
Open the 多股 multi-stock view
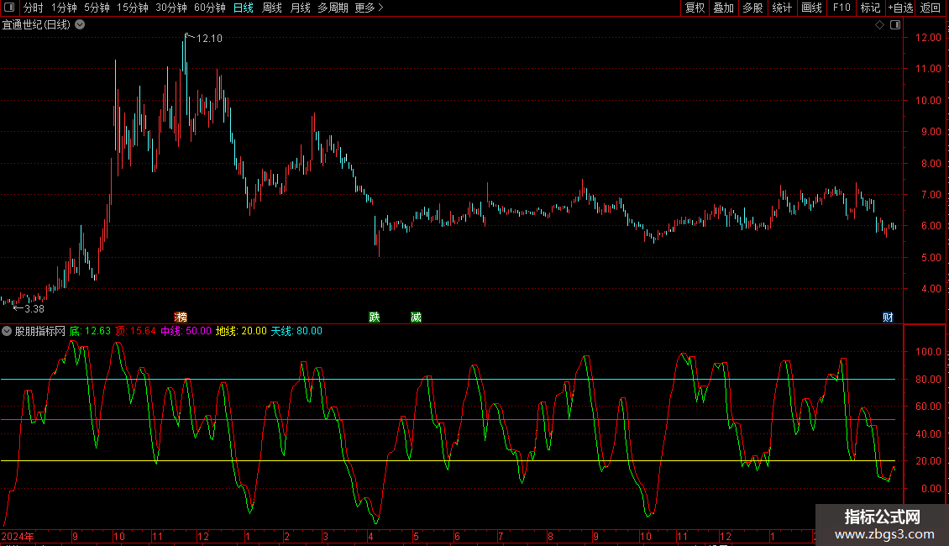tap(753, 8)
